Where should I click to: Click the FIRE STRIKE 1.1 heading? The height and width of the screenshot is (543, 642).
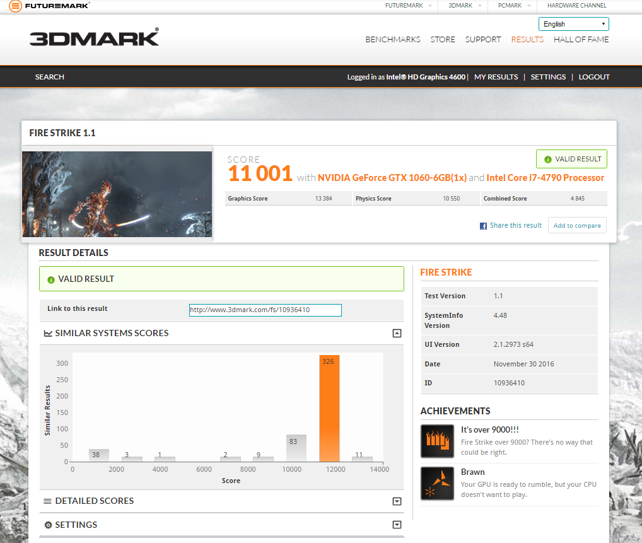[62, 133]
